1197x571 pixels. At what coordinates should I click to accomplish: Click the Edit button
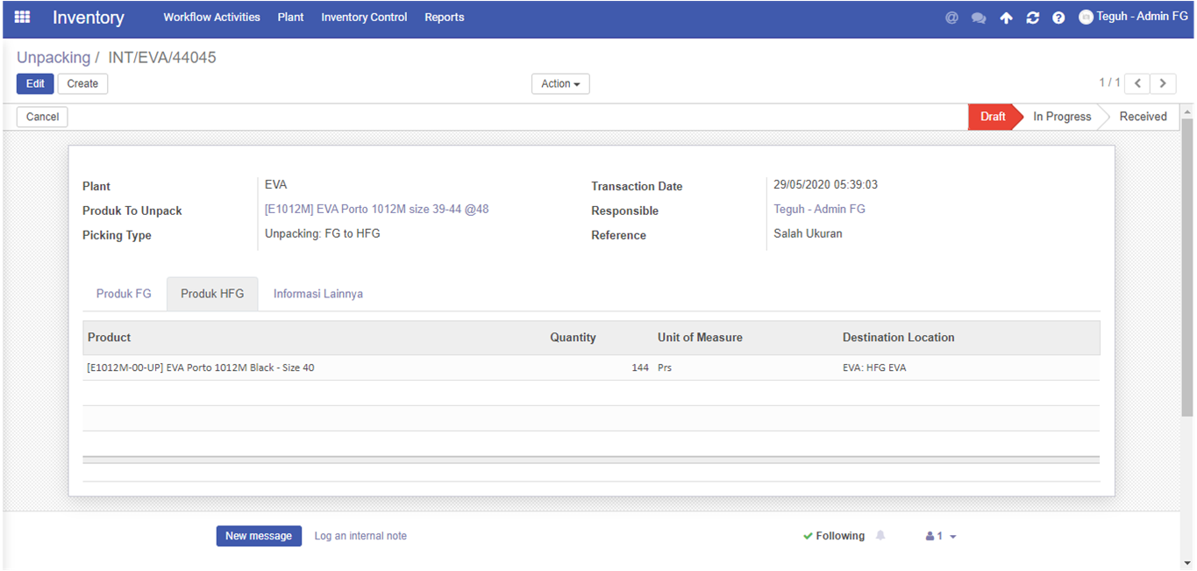[35, 83]
